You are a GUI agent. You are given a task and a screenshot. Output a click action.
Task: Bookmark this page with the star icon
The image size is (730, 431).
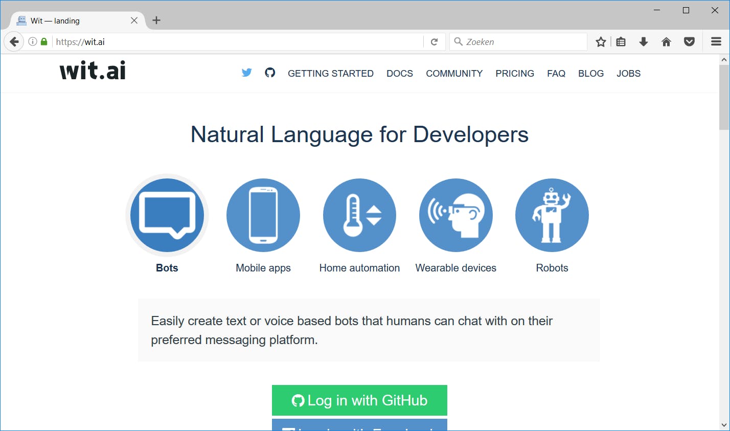click(x=601, y=42)
